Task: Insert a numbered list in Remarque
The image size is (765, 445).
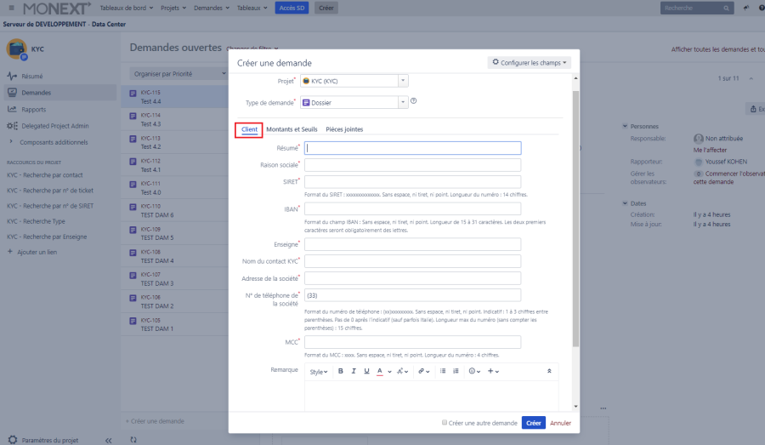Action: 456,371
